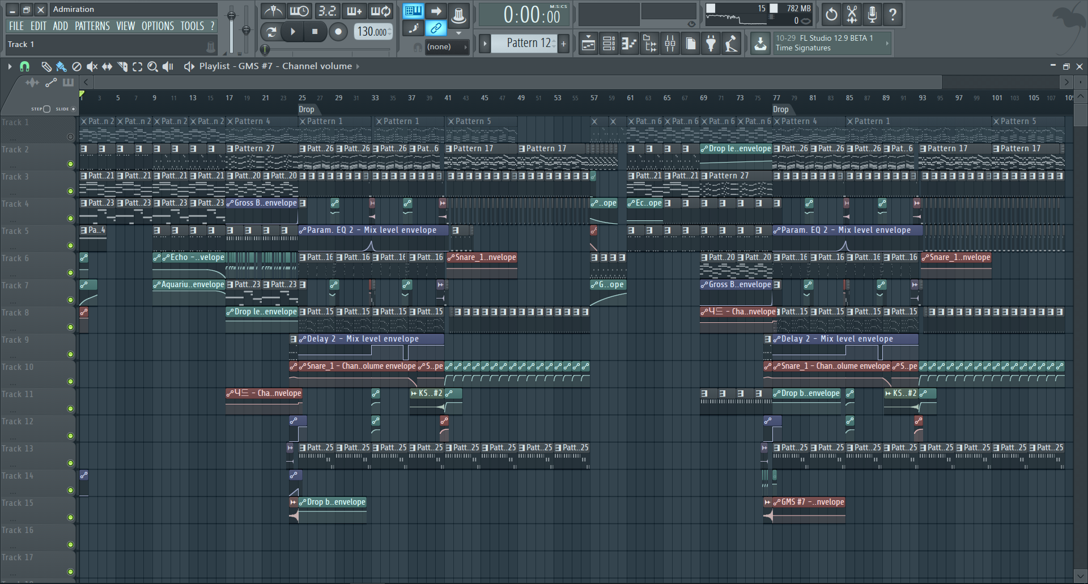Click the master volume slider
This screenshot has width=1088, height=584.
(x=231, y=28)
